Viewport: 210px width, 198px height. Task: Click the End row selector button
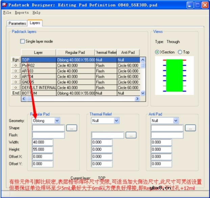pos(16,93)
